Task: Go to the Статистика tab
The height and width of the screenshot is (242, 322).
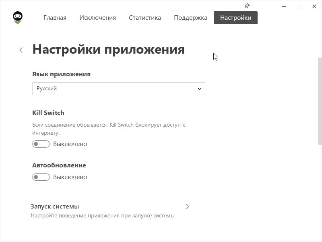Action: pyautogui.click(x=144, y=18)
